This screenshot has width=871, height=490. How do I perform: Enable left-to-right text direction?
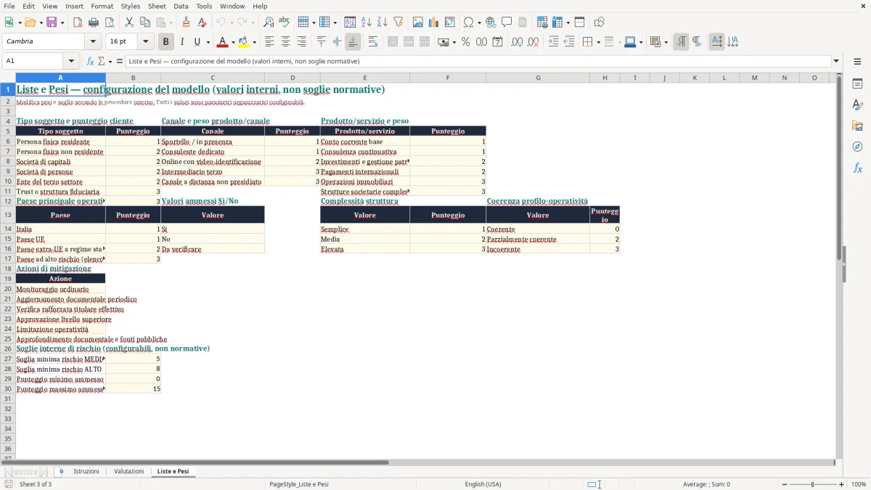coord(681,42)
